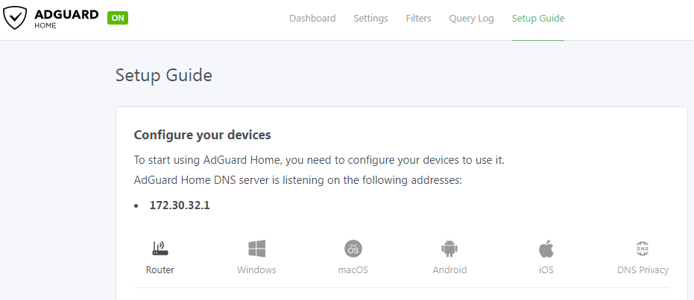The image size is (694, 300).
Task: Select the Router antenna icon
Action: (160, 249)
